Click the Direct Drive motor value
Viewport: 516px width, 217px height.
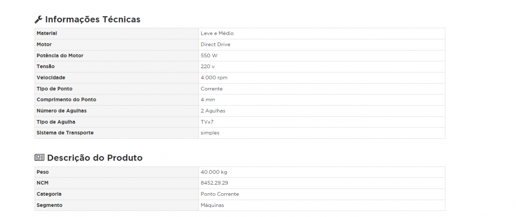coord(215,44)
